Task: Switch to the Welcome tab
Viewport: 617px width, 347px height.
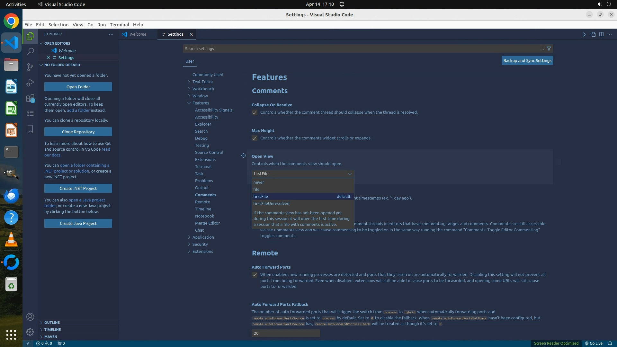Action: pos(138,34)
